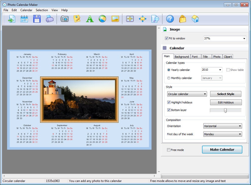
Task: Click the blue floppy disk save icon
Action: [x=37, y=19]
